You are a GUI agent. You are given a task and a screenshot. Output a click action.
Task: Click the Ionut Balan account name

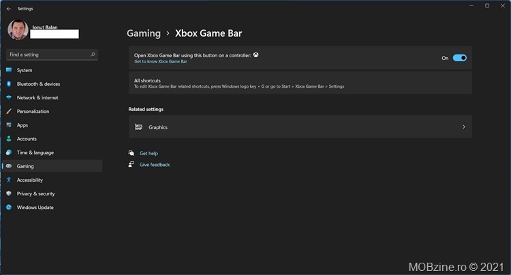tap(45, 27)
